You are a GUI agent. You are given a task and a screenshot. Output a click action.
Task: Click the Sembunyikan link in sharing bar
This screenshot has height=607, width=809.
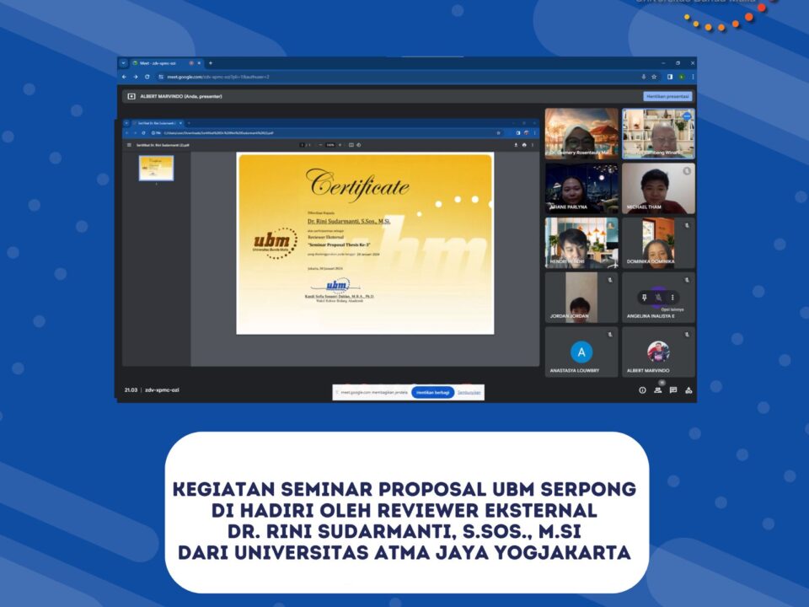[469, 393]
